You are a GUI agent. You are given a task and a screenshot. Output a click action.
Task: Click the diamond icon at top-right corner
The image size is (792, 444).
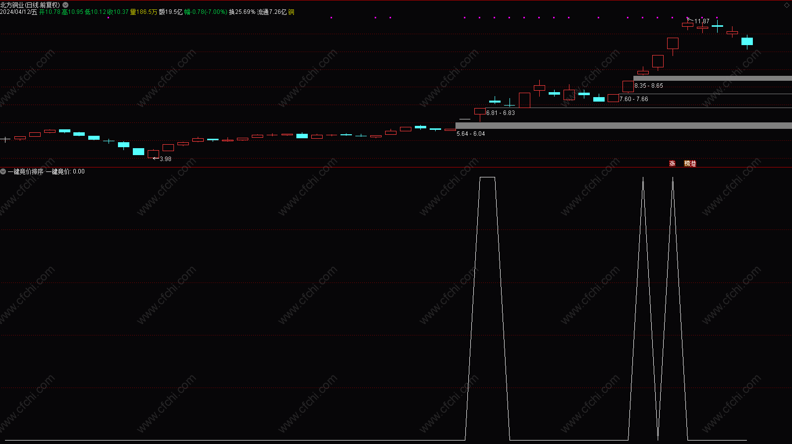[787, 5]
